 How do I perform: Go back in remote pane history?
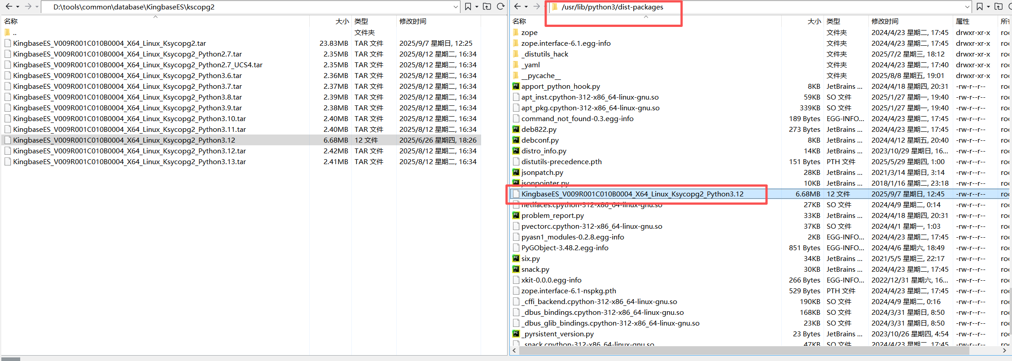point(517,7)
